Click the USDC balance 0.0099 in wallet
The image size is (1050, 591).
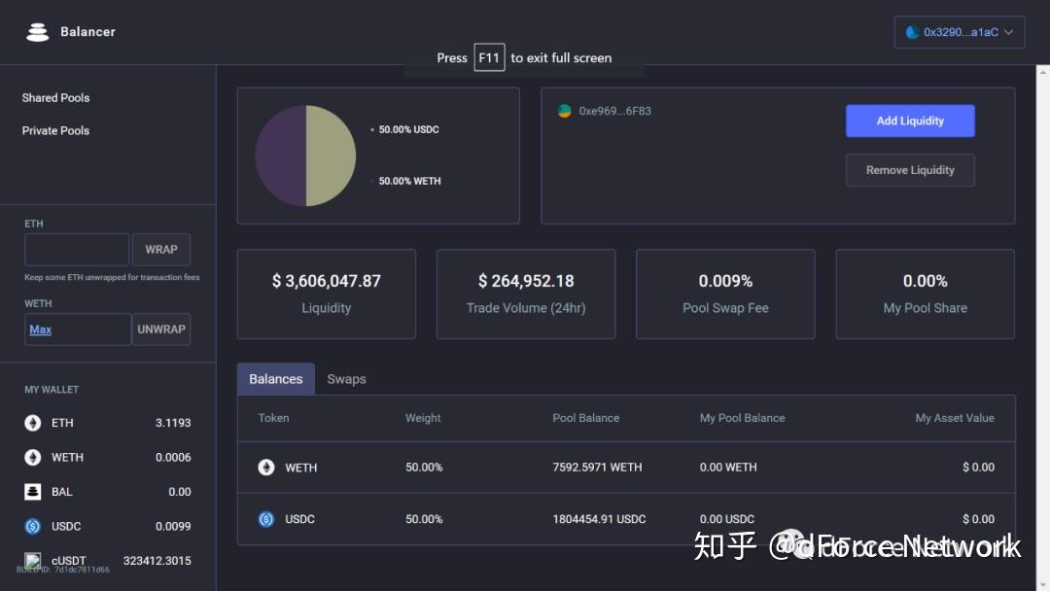click(173, 526)
